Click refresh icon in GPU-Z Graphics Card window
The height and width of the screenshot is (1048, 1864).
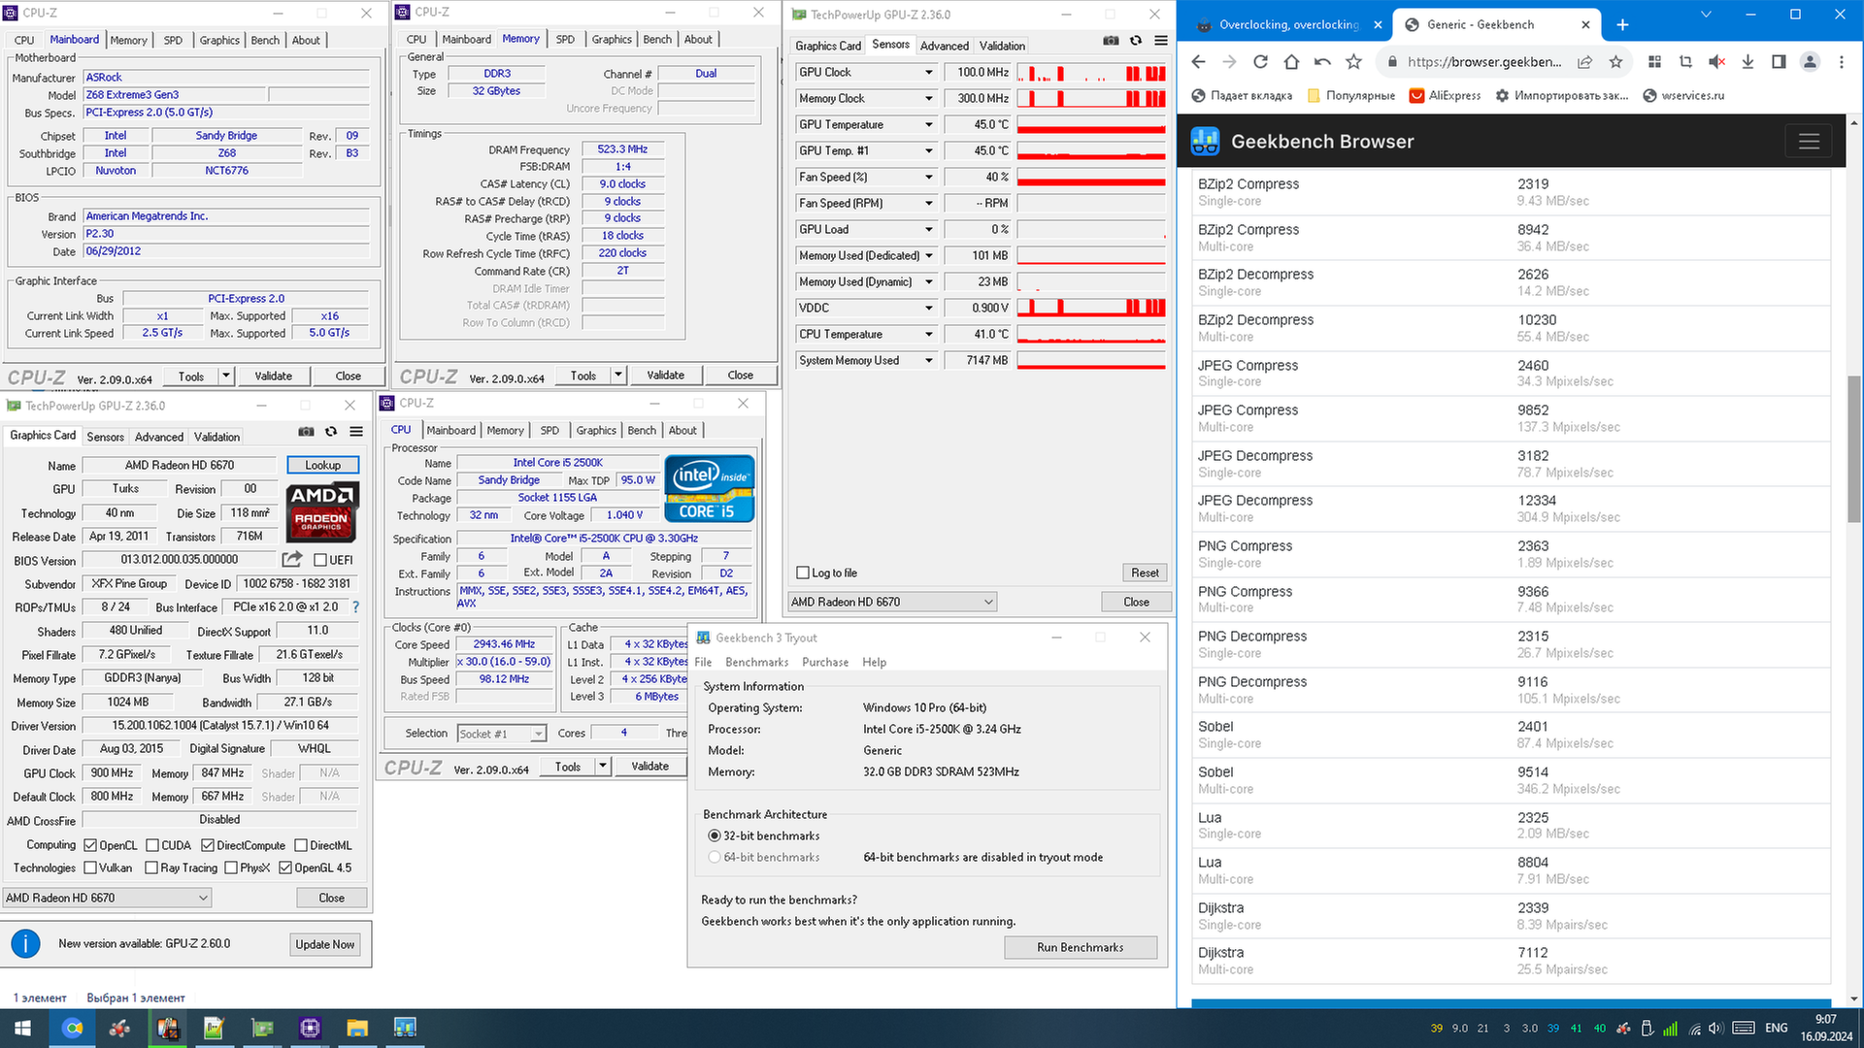click(x=331, y=432)
